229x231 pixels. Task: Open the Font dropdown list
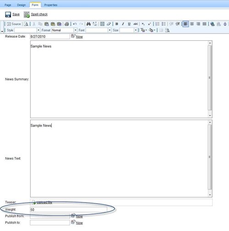tap(98, 30)
